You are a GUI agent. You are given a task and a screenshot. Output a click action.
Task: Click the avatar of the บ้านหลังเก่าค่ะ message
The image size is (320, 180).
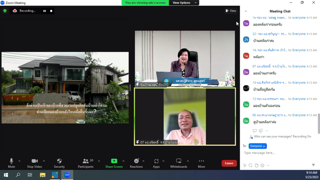246,40
